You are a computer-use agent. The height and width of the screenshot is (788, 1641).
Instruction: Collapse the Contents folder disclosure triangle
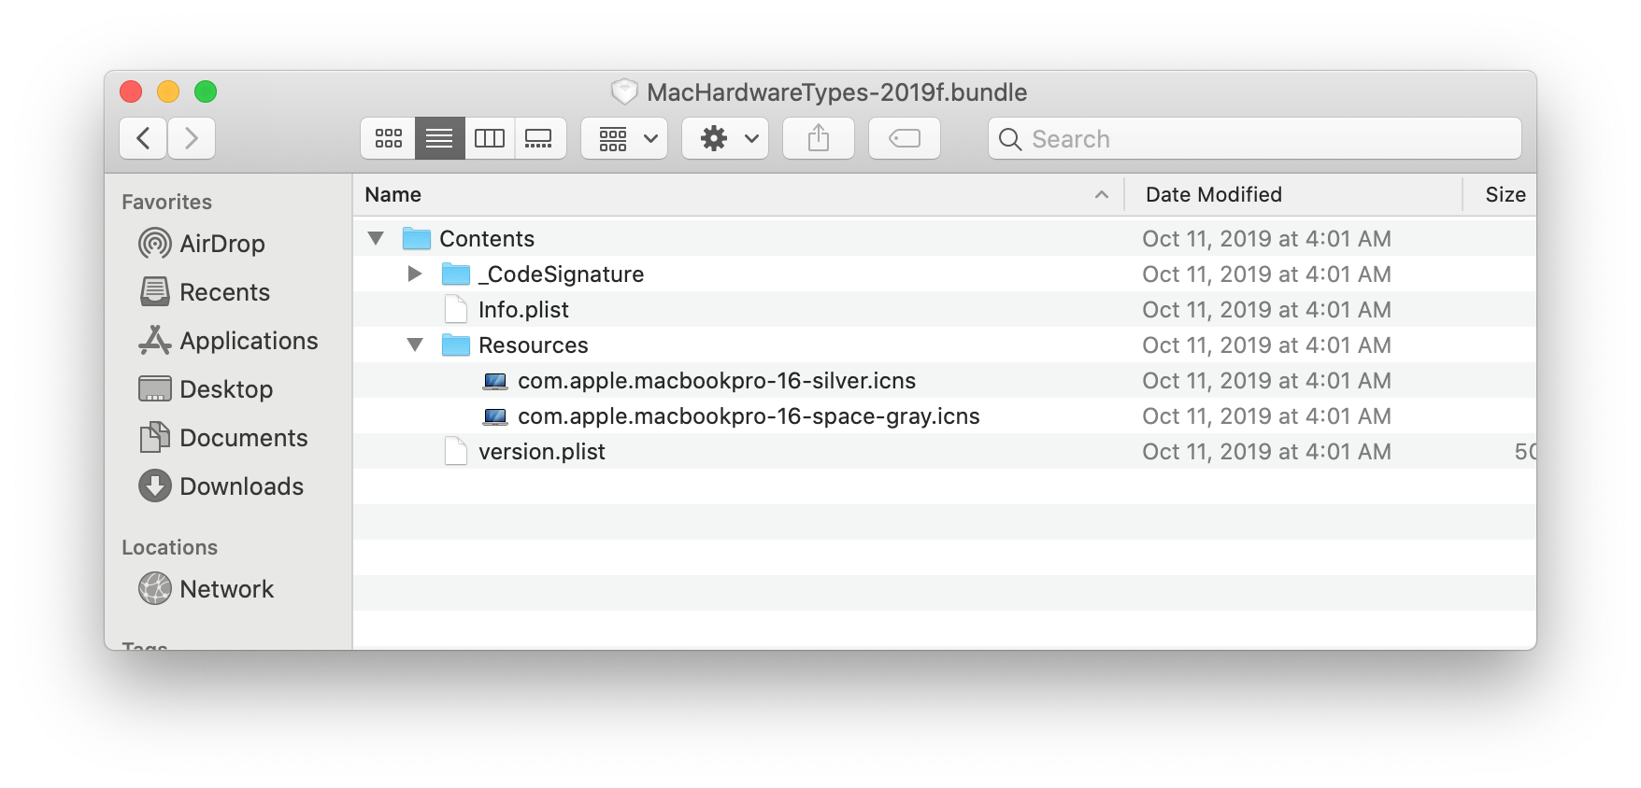coord(376,239)
